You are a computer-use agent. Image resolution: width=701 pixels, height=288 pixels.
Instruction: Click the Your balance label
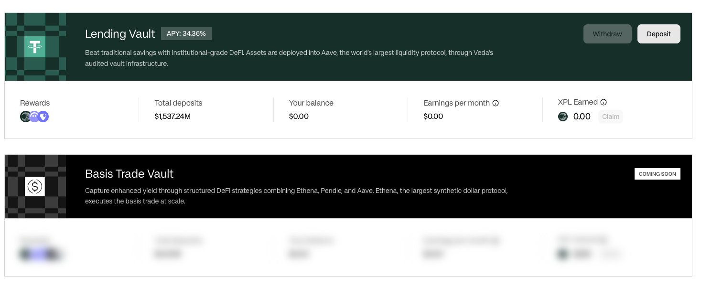tap(311, 103)
